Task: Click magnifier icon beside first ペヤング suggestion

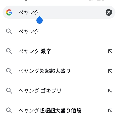Action: (9, 32)
